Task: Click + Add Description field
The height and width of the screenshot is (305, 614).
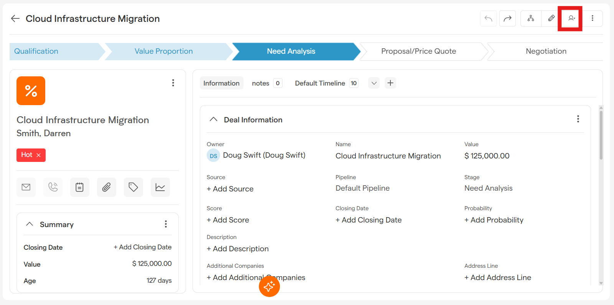Action: click(x=238, y=249)
